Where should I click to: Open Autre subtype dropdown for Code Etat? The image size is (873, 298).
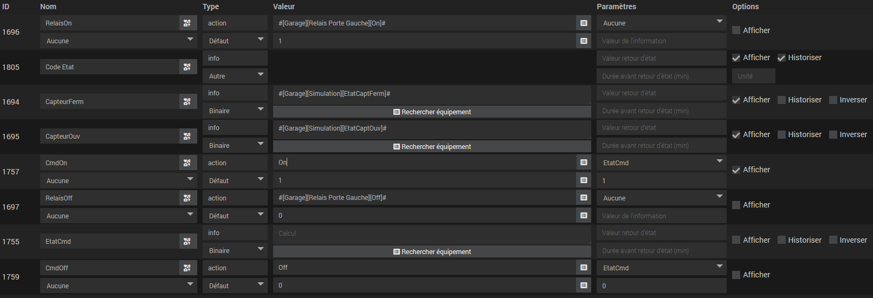tap(235, 76)
